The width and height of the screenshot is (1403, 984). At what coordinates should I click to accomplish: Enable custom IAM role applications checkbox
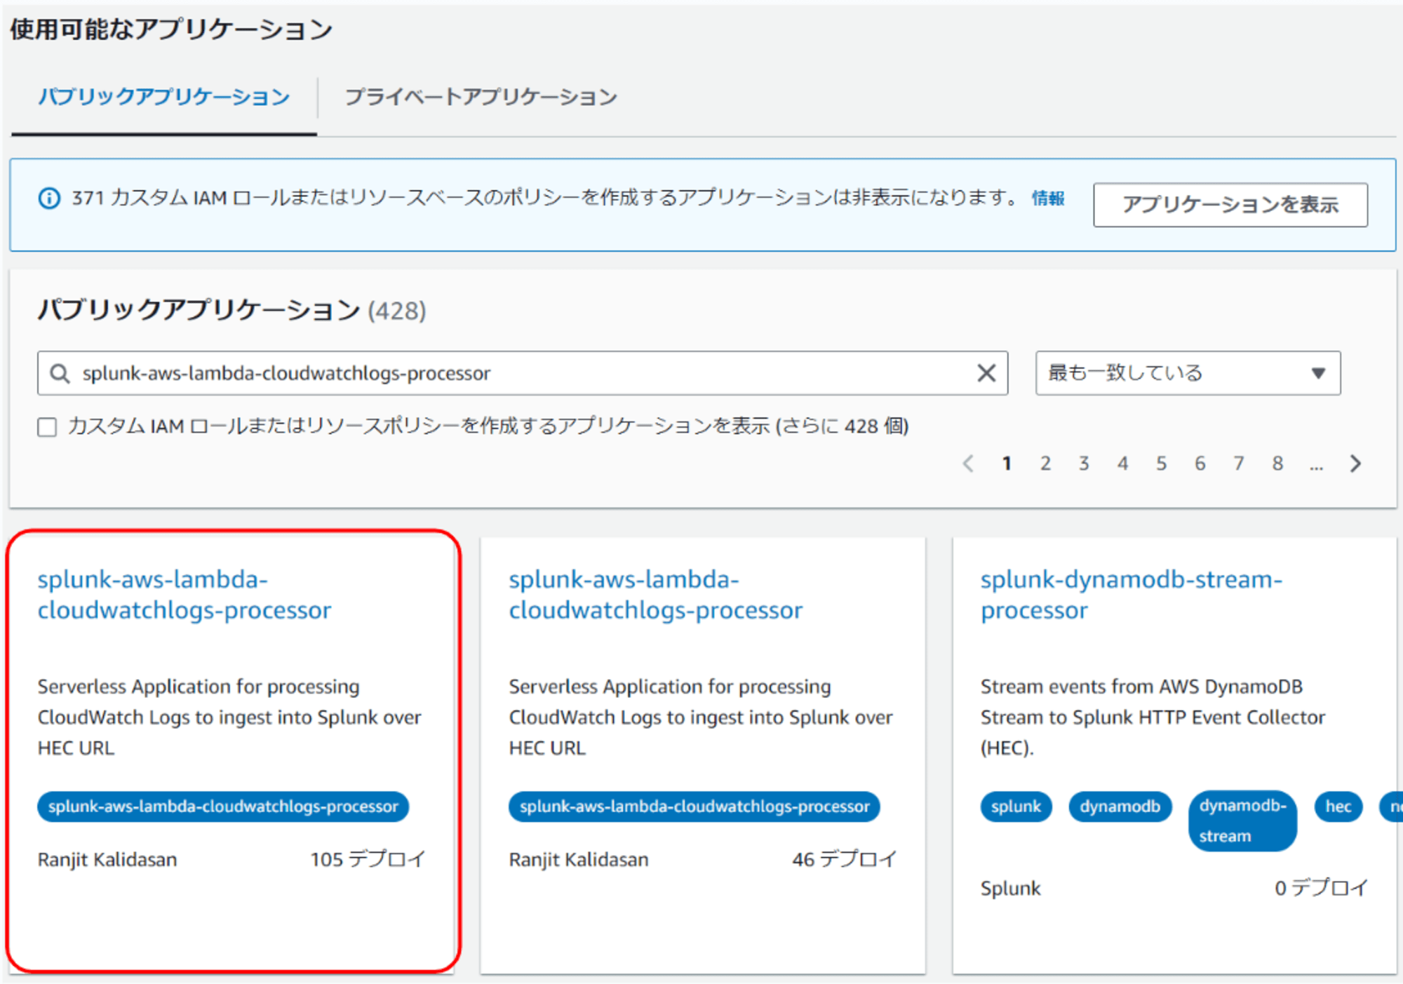point(47,426)
